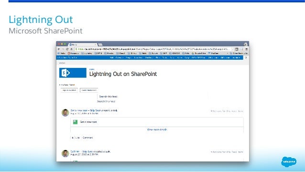
Task: Reload the page with the refresh icon
Action: click(67, 49)
